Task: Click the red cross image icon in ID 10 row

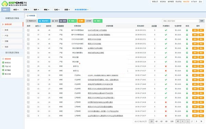Action: 166,111
